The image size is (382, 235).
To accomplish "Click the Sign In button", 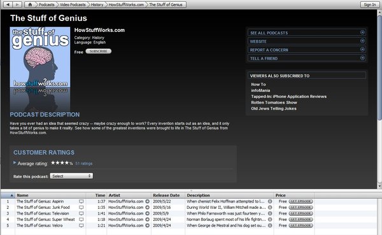I will 369,4.
